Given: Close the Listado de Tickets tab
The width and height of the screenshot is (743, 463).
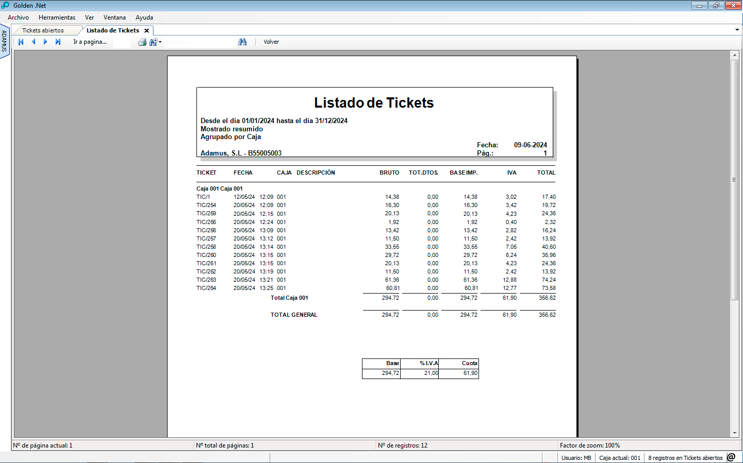Looking at the screenshot, I should point(146,30).
